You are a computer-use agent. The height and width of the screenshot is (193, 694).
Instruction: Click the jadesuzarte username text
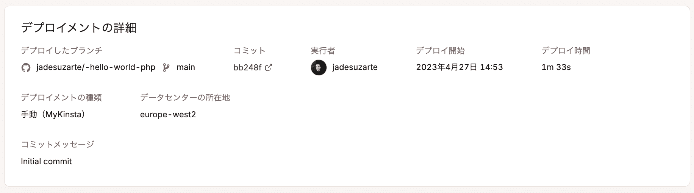(355, 67)
